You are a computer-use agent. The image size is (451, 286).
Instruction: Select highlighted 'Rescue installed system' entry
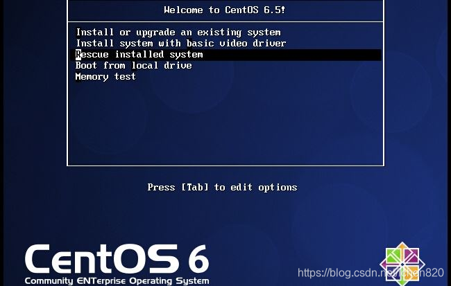point(226,55)
